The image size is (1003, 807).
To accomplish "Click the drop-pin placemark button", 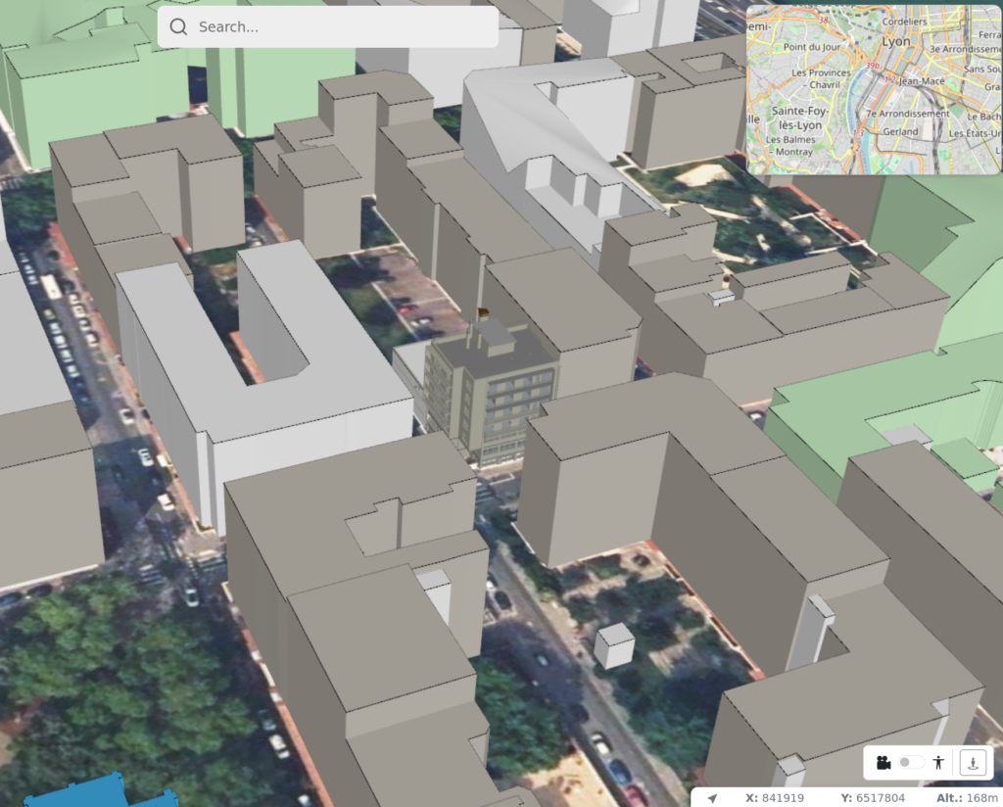I will [x=973, y=761].
